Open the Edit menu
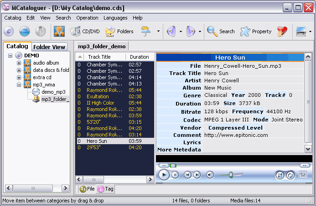 point(31,18)
